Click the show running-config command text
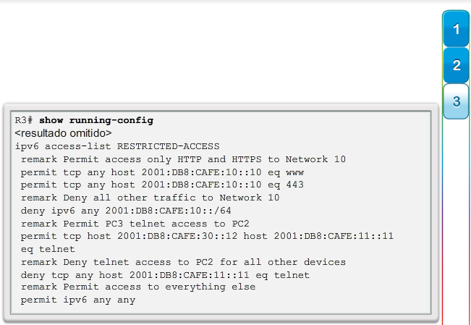The height and width of the screenshot is (325, 471). tap(96, 120)
